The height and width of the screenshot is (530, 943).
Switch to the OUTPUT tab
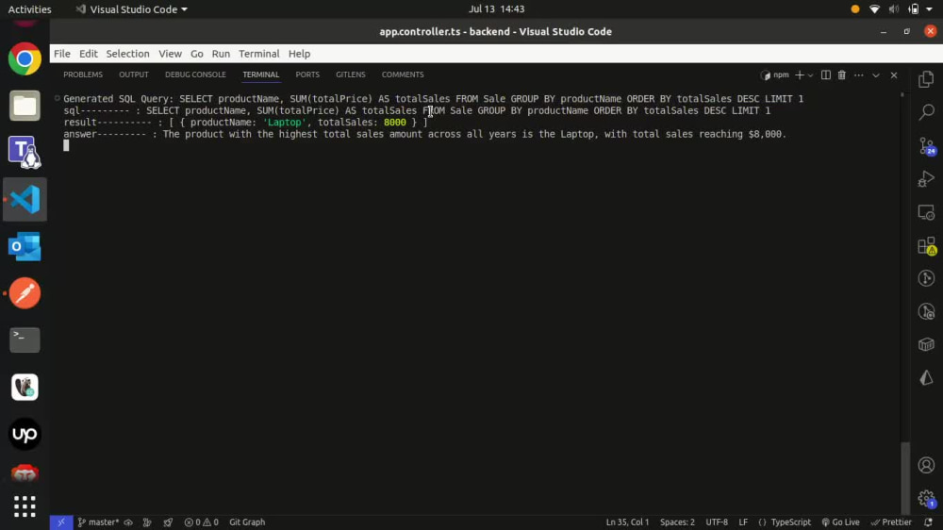pyautogui.click(x=134, y=75)
